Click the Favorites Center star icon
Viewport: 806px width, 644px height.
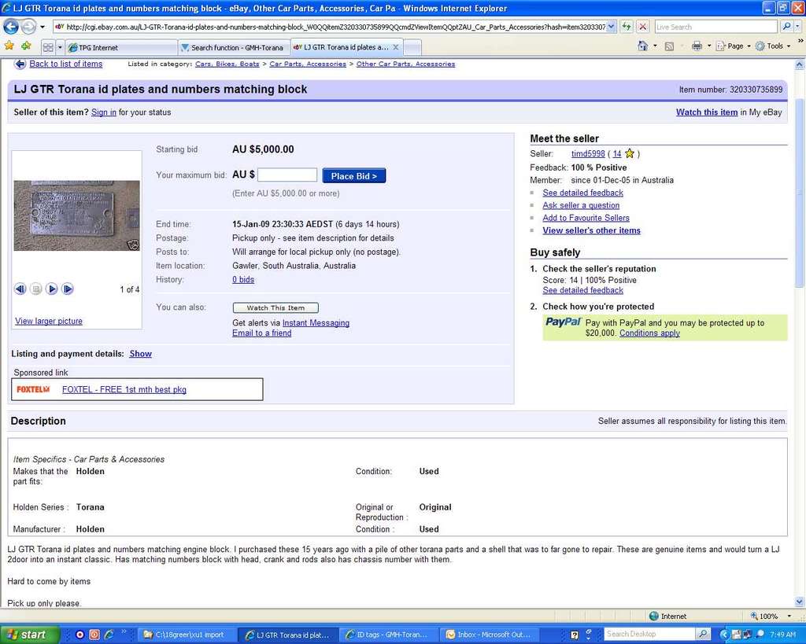[x=9, y=46]
